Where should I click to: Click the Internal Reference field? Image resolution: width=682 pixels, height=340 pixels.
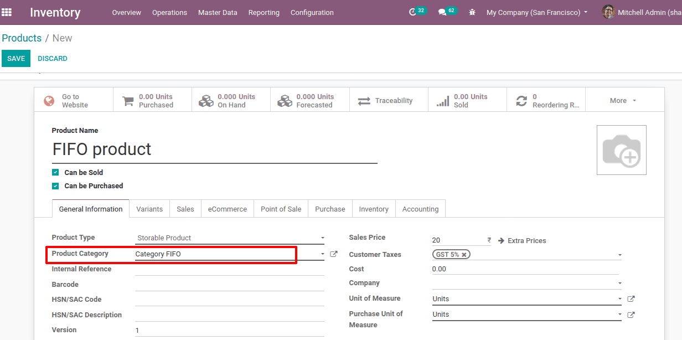click(230, 270)
